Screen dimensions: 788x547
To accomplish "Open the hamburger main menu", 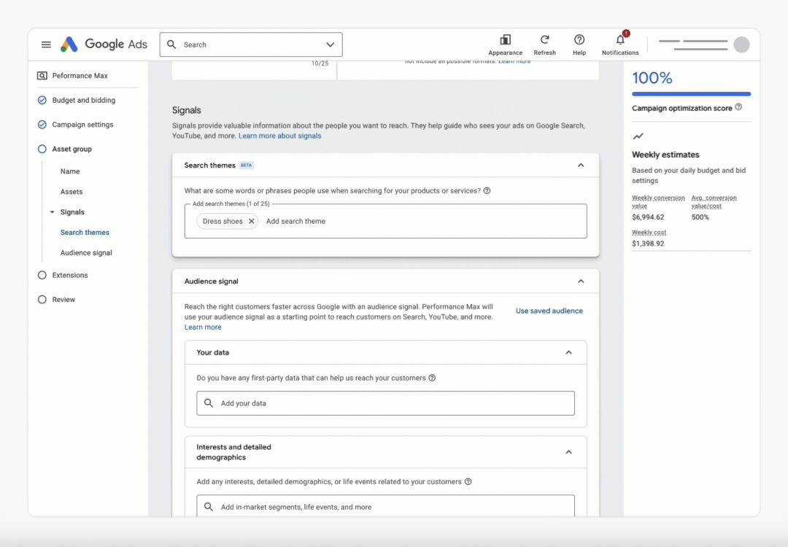I will (x=46, y=44).
